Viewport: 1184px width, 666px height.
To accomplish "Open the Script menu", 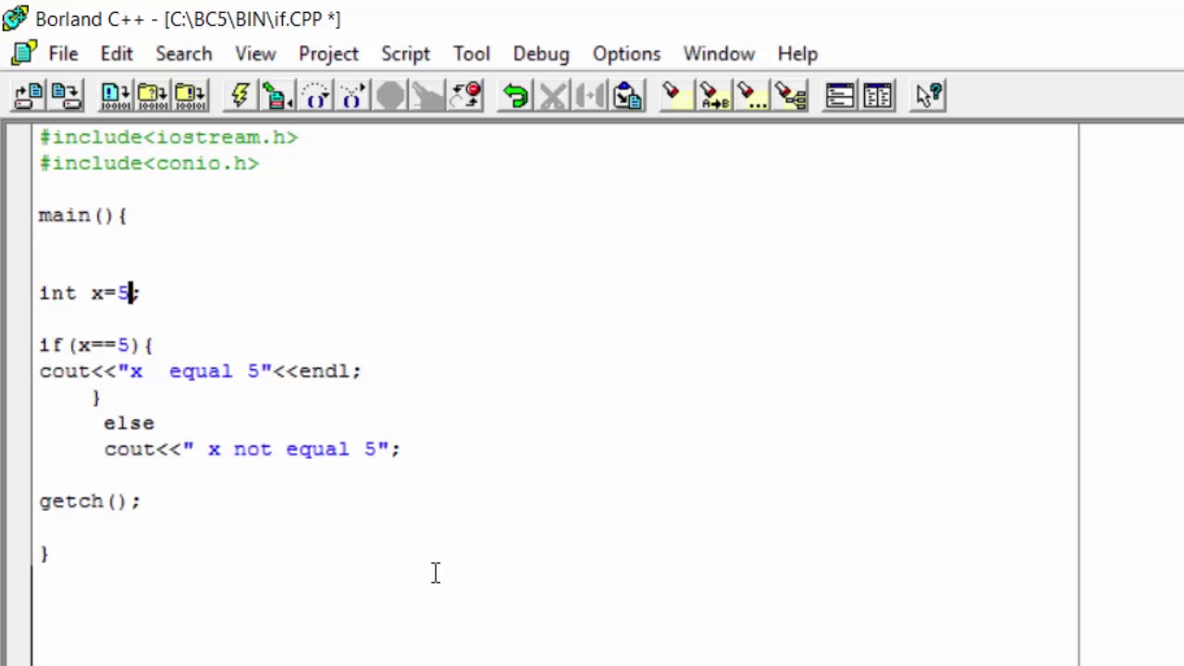I will (405, 54).
